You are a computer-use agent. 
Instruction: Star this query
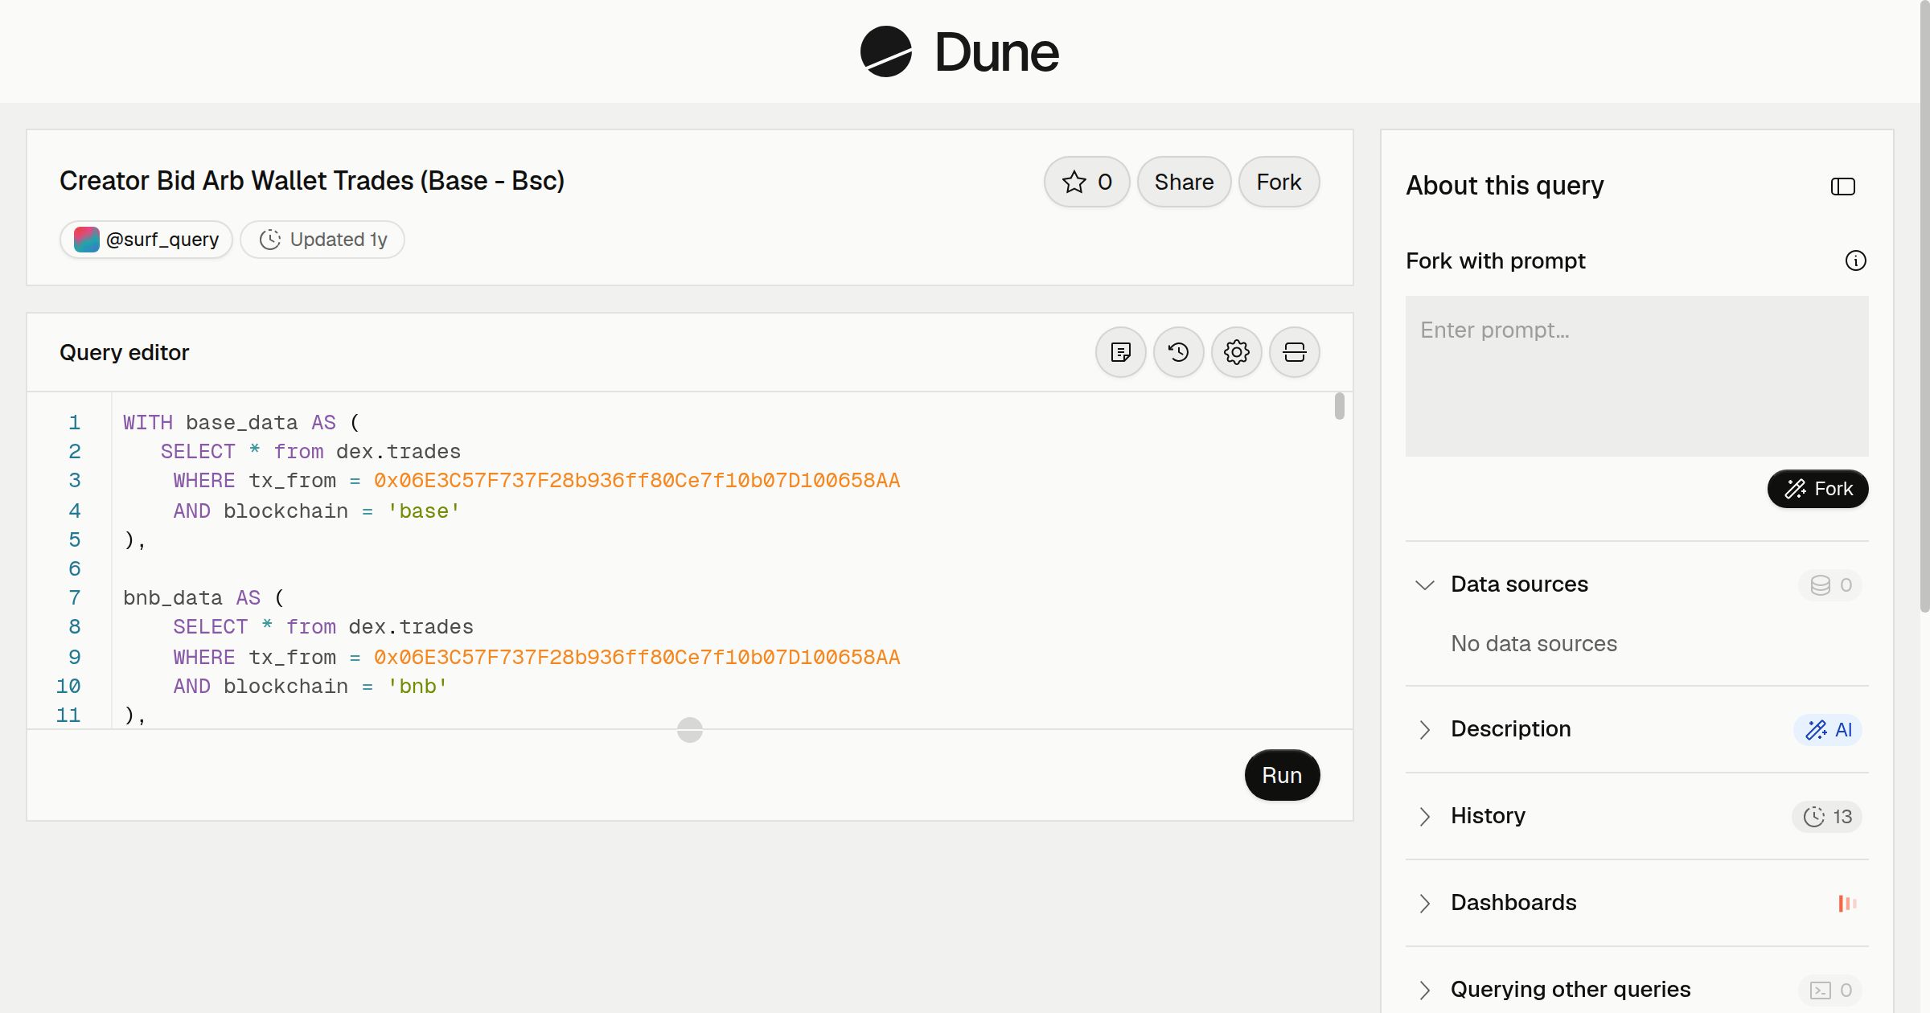pos(1087,182)
